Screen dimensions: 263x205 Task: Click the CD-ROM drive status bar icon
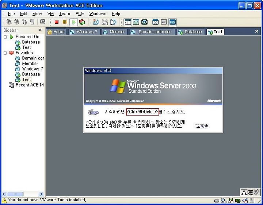click(x=224, y=201)
